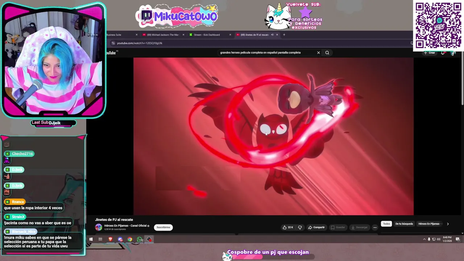
Task: Open Task View on the taskbar
Action: click(100, 239)
